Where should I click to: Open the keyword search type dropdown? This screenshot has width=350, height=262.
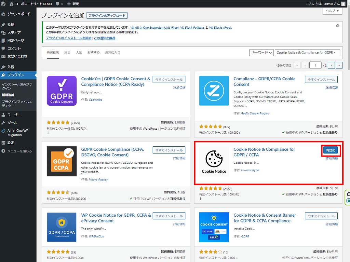[261, 53]
